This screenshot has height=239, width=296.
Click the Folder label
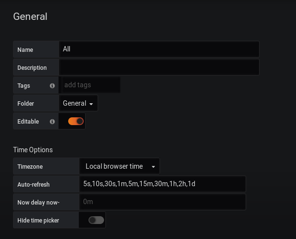point(26,104)
